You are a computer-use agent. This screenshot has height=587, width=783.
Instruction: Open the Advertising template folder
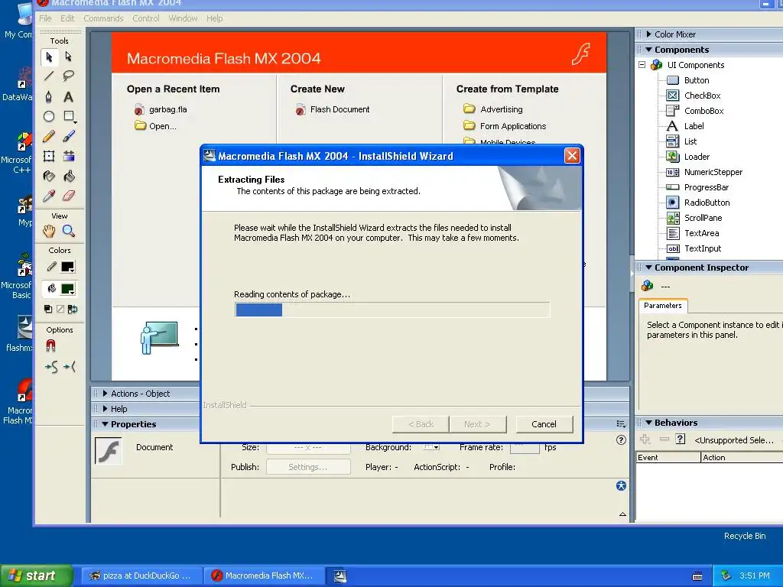coord(493,109)
